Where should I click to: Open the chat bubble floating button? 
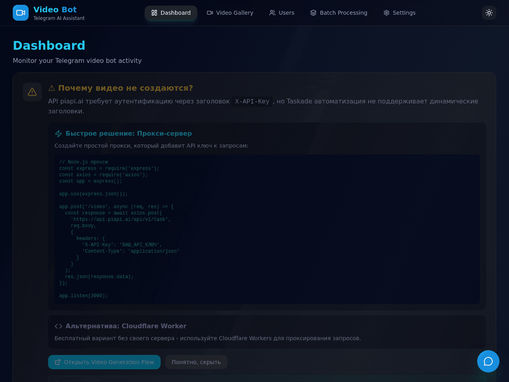(x=488, y=361)
